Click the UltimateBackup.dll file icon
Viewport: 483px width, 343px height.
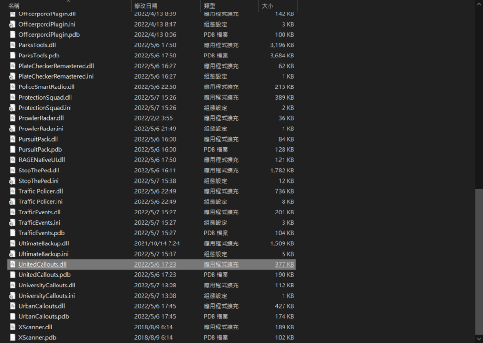13,243
